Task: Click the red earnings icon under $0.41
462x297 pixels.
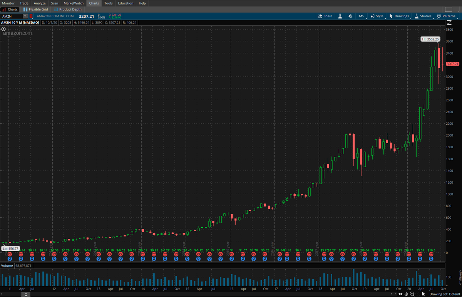Action: pyautogui.click(x=32, y=254)
